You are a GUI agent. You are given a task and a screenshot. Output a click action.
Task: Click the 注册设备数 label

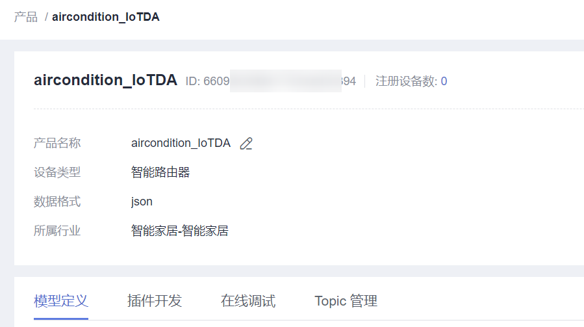pyautogui.click(x=406, y=81)
